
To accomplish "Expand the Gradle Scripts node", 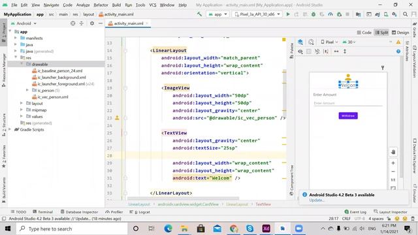I will [x=10, y=129].
